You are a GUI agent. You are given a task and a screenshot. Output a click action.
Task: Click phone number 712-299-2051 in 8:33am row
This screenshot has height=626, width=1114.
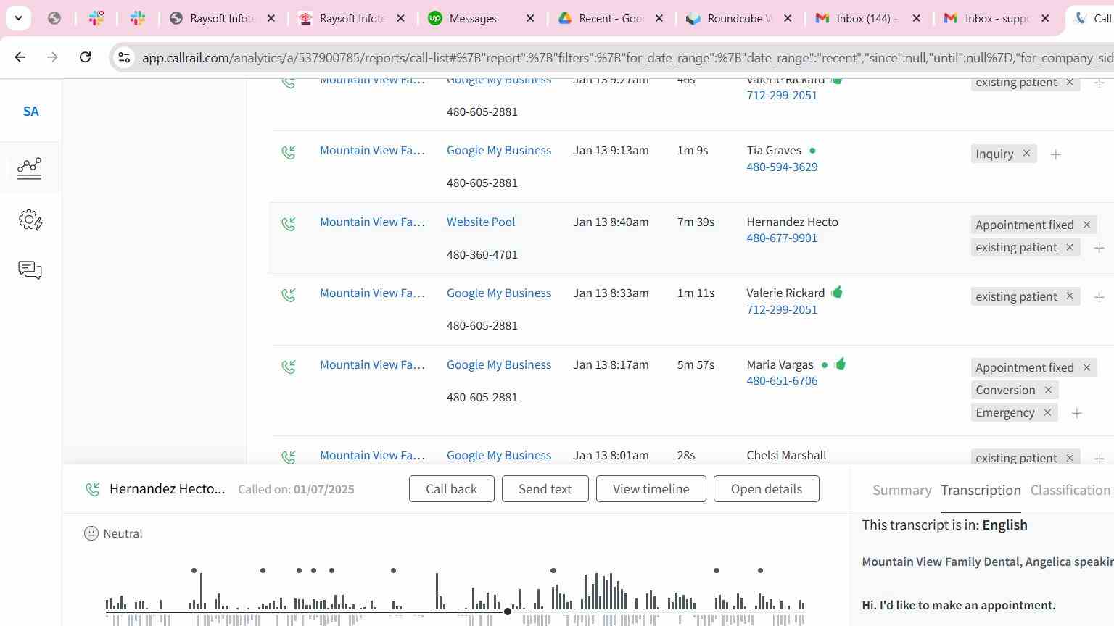(x=782, y=310)
